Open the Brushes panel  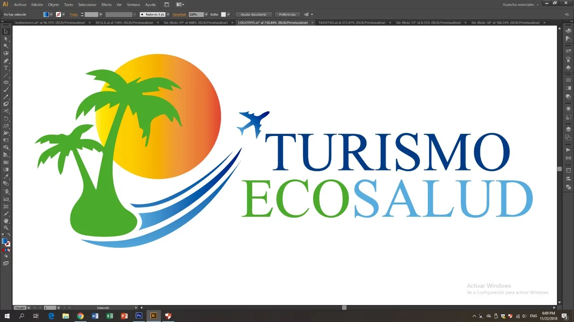click(x=568, y=59)
